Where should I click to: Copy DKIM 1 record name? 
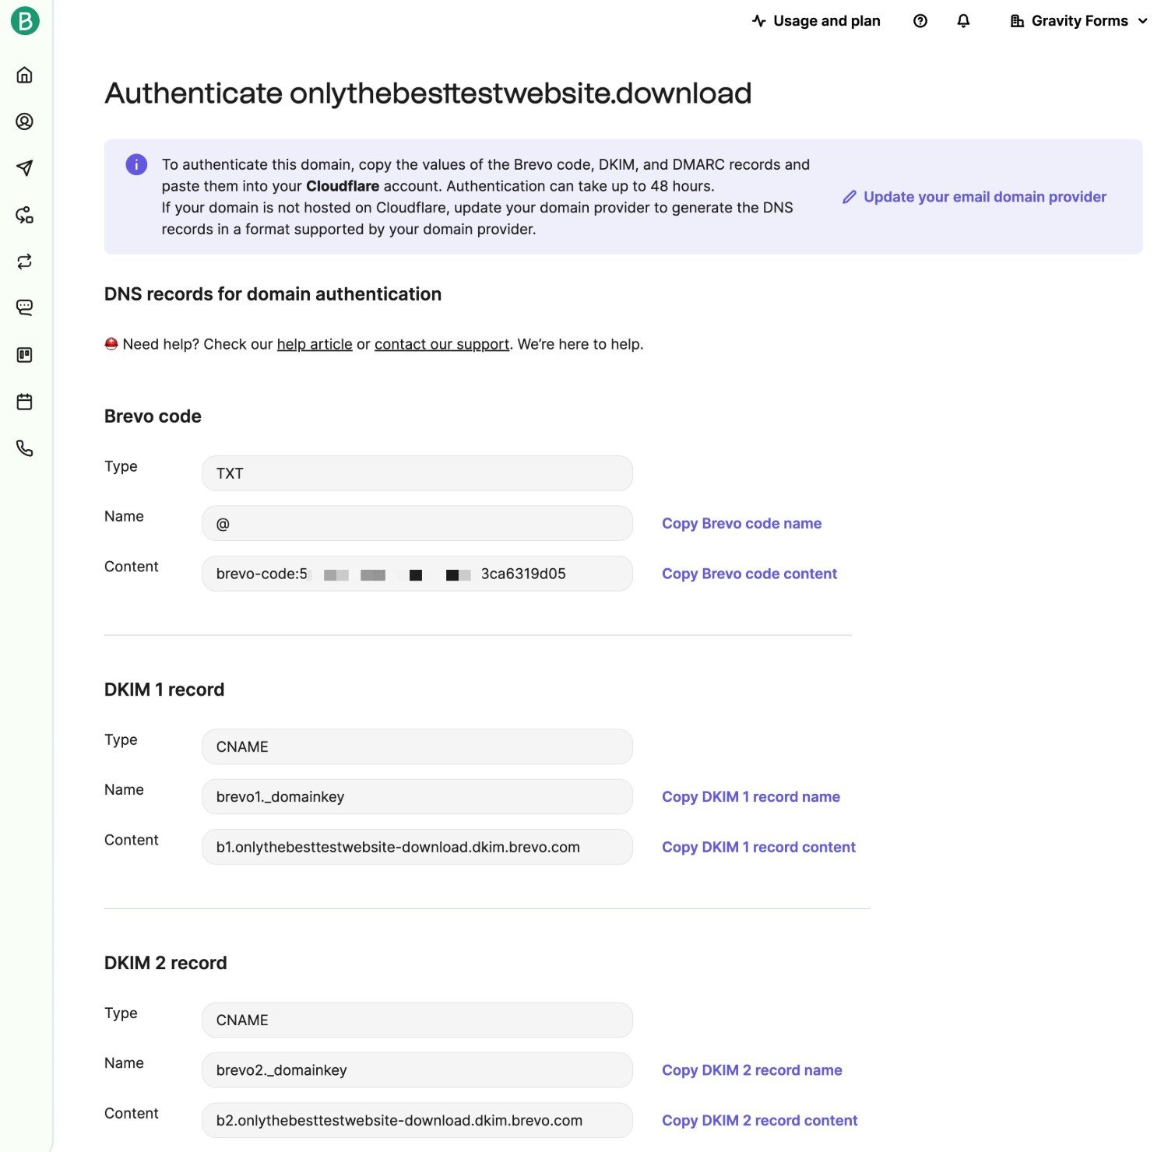click(x=751, y=797)
